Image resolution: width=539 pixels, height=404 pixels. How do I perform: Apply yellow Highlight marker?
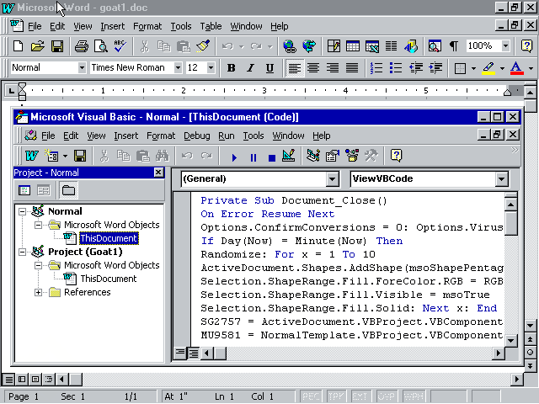click(488, 68)
